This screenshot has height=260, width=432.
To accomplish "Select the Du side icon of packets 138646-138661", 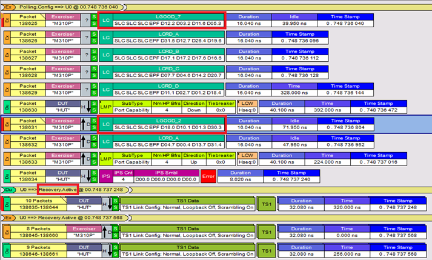I will pos(7,251).
